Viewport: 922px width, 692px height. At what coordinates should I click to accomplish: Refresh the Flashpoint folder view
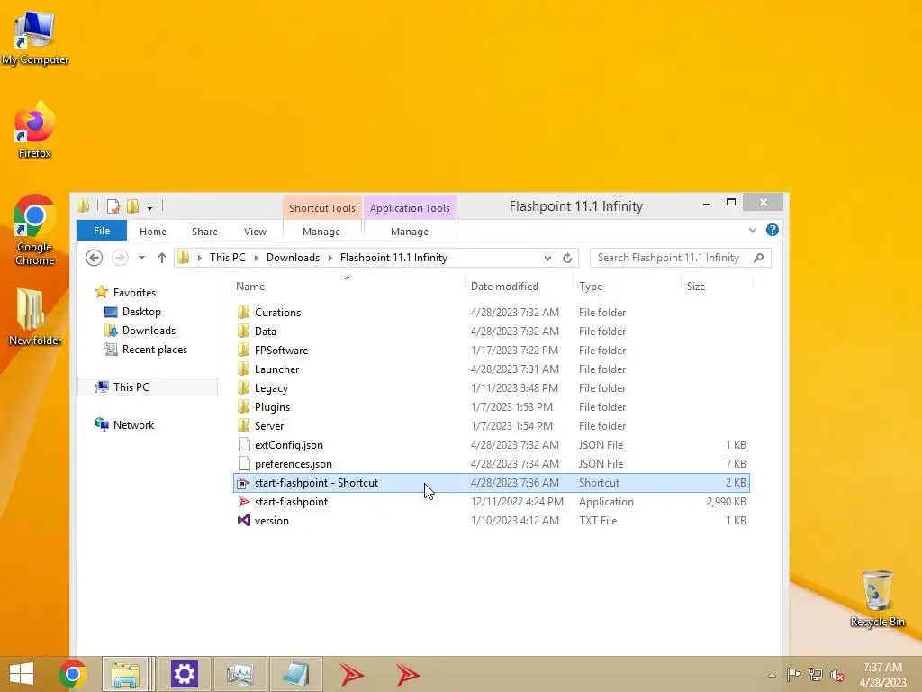click(x=567, y=258)
